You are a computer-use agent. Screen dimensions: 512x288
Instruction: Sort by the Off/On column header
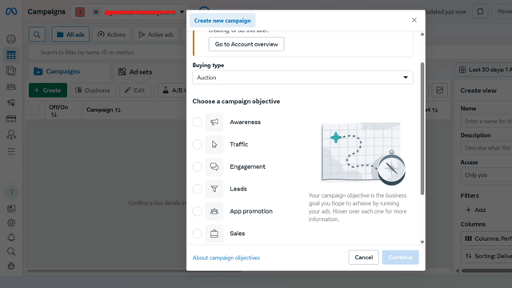pos(58,110)
